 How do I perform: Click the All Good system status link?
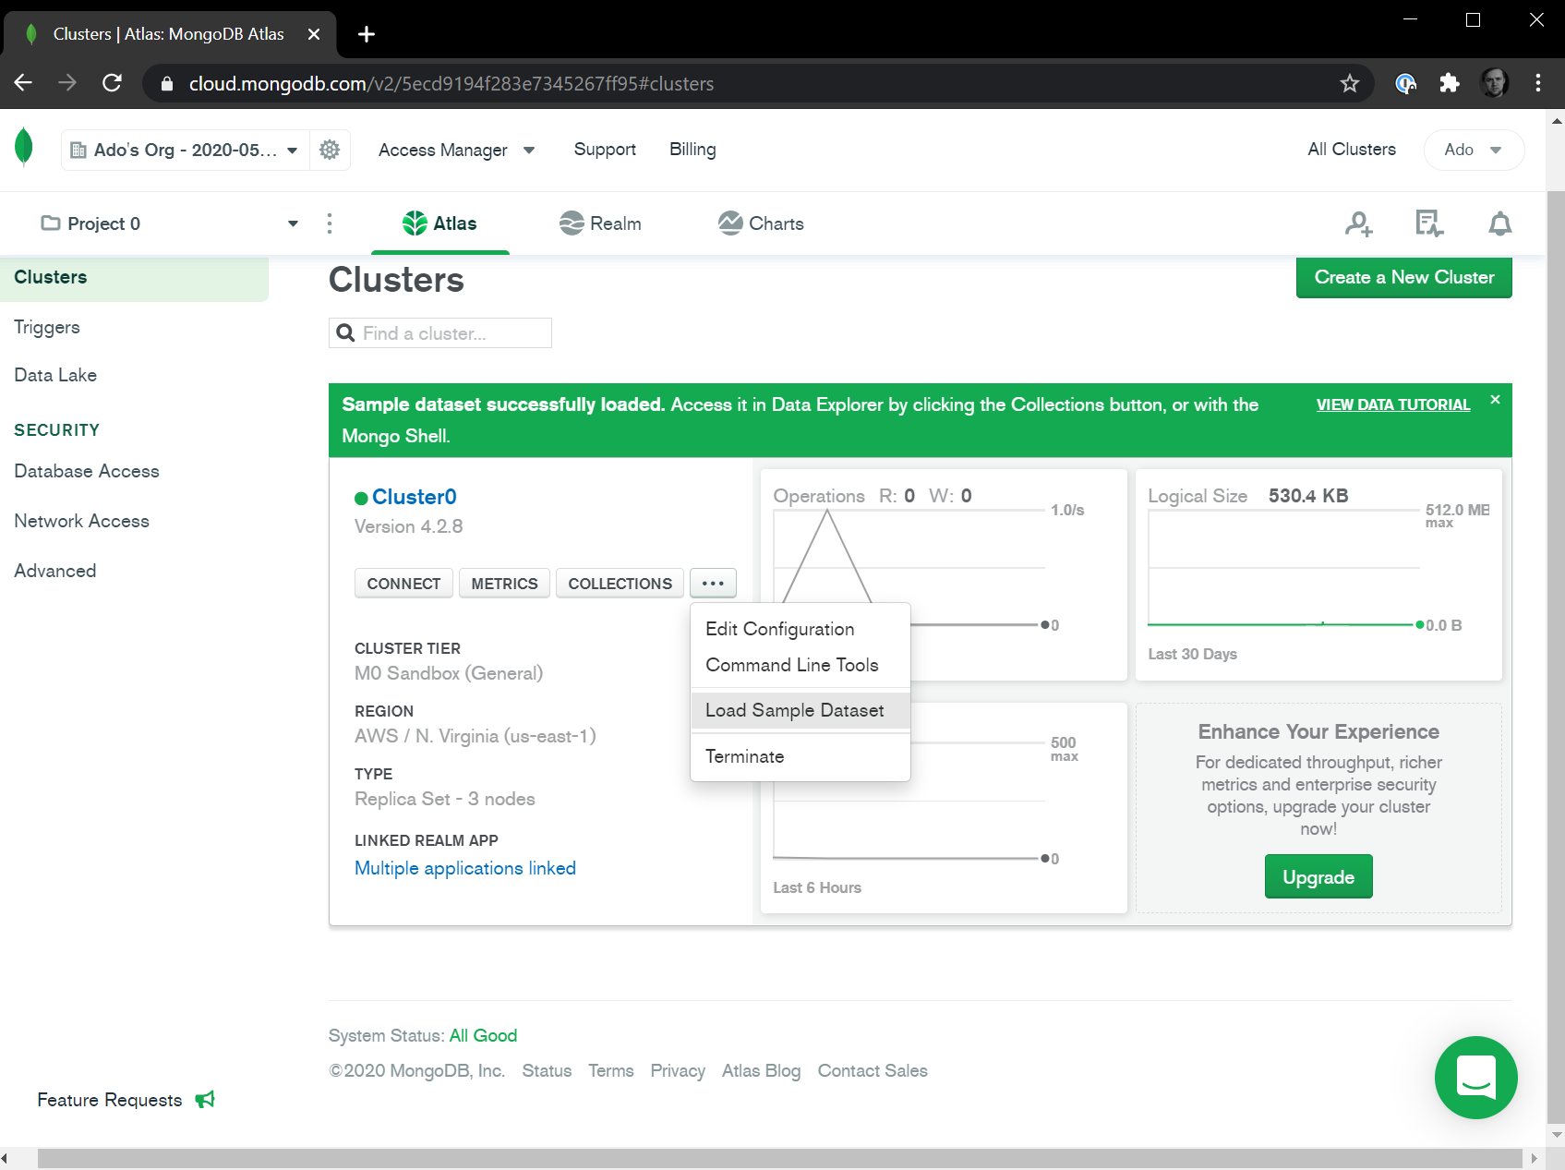point(483,1035)
